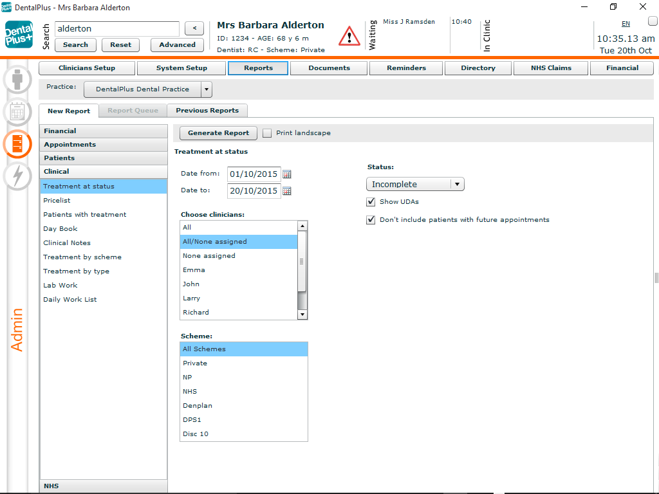Switch to Report Queue tab
This screenshot has height=494, width=659.
tap(133, 111)
